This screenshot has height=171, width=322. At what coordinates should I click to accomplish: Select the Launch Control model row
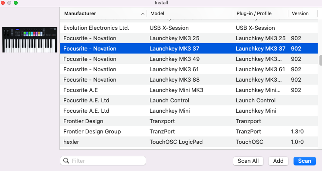click(189, 101)
